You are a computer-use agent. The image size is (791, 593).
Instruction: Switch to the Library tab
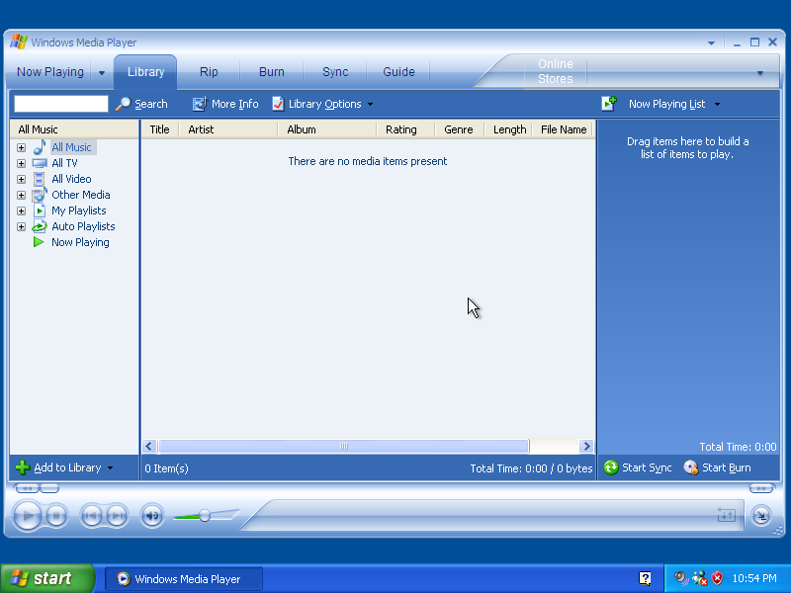[145, 72]
